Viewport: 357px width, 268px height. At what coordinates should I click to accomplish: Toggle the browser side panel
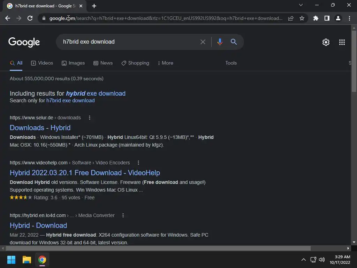click(327, 18)
